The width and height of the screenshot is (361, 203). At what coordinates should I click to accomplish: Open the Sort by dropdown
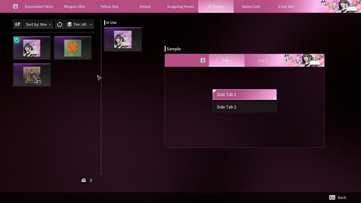(x=38, y=24)
